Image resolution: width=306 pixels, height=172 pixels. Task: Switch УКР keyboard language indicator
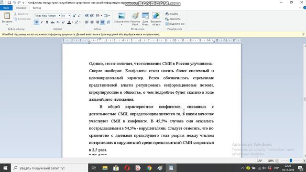tap(276, 168)
